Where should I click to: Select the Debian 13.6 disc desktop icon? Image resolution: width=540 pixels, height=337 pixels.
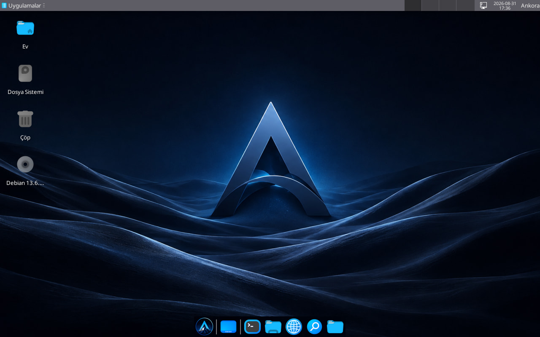click(x=25, y=164)
